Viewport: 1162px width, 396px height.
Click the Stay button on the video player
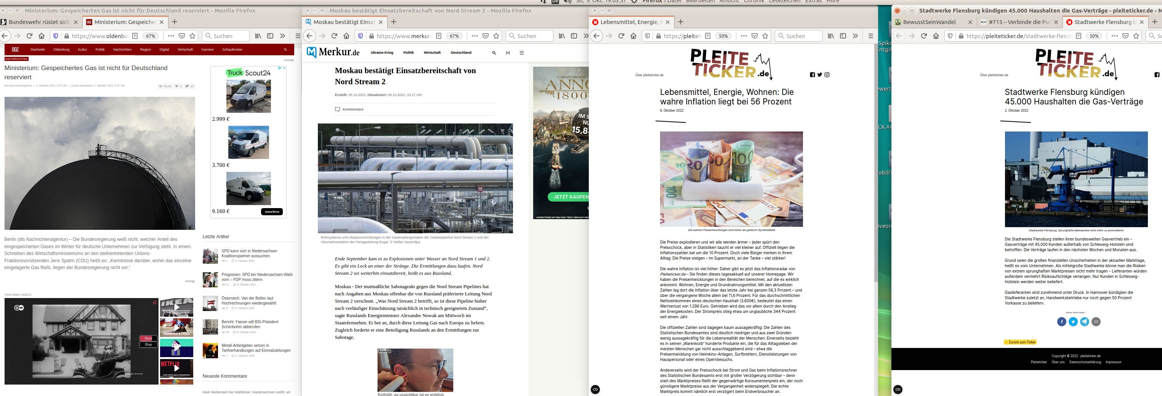point(148,345)
